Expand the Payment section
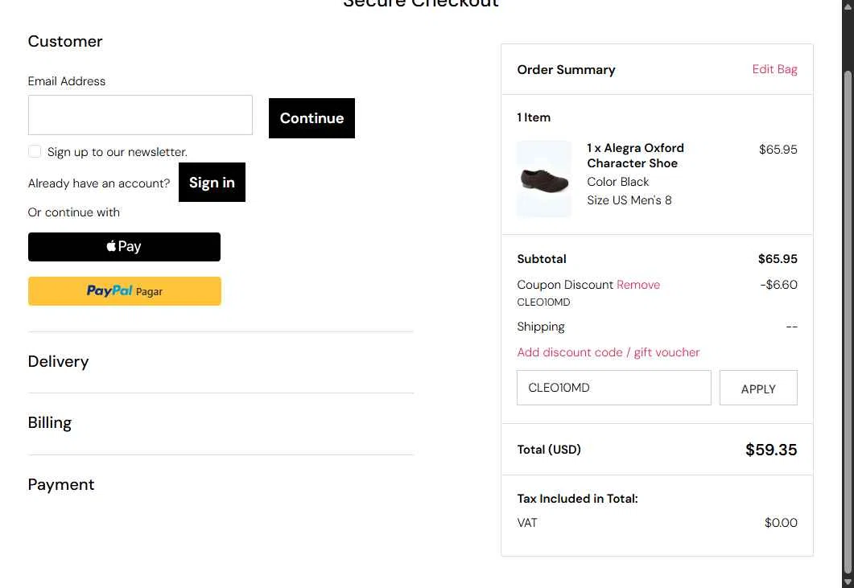Screen dimensions: 854x588 (x=61, y=484)
